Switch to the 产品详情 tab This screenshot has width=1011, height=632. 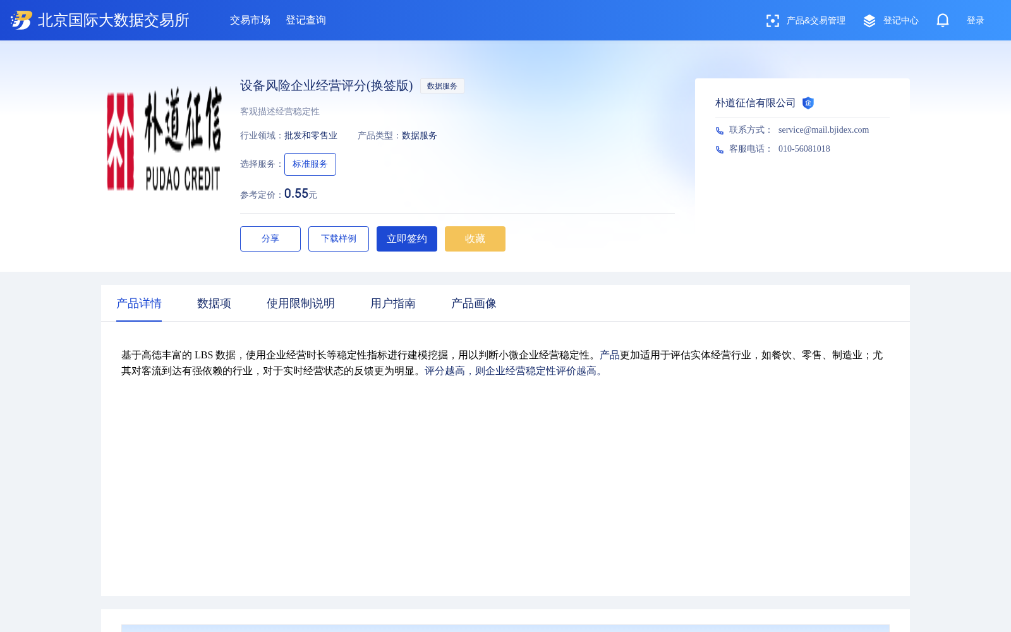[139, 303]
